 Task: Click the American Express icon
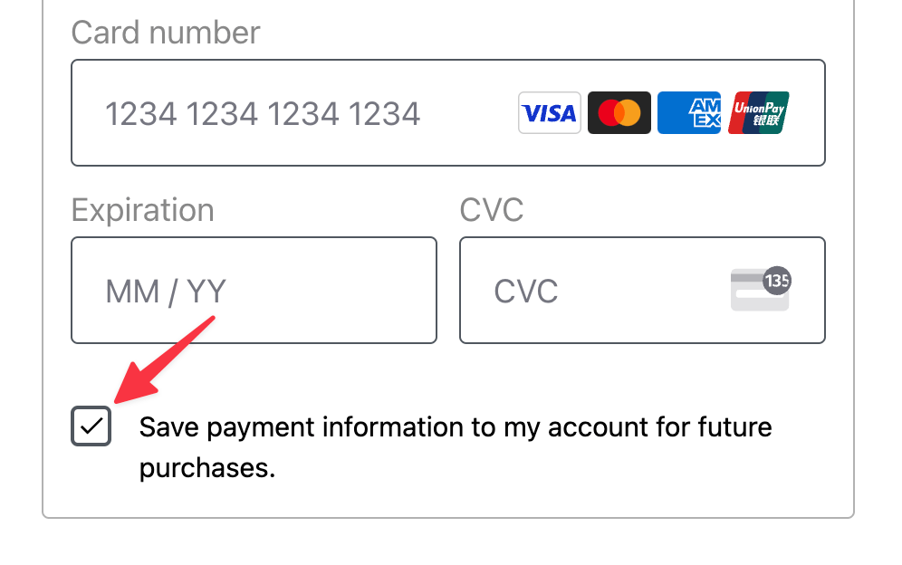coord(689,112)
